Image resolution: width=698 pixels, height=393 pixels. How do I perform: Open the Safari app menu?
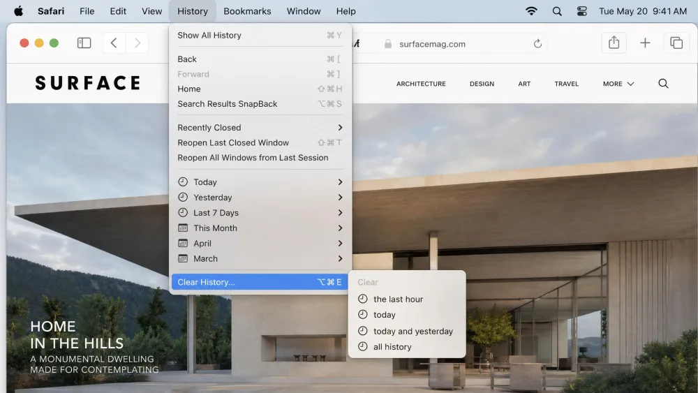[51, 11]
